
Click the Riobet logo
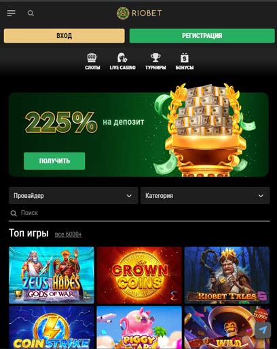[x=139, y=13]
